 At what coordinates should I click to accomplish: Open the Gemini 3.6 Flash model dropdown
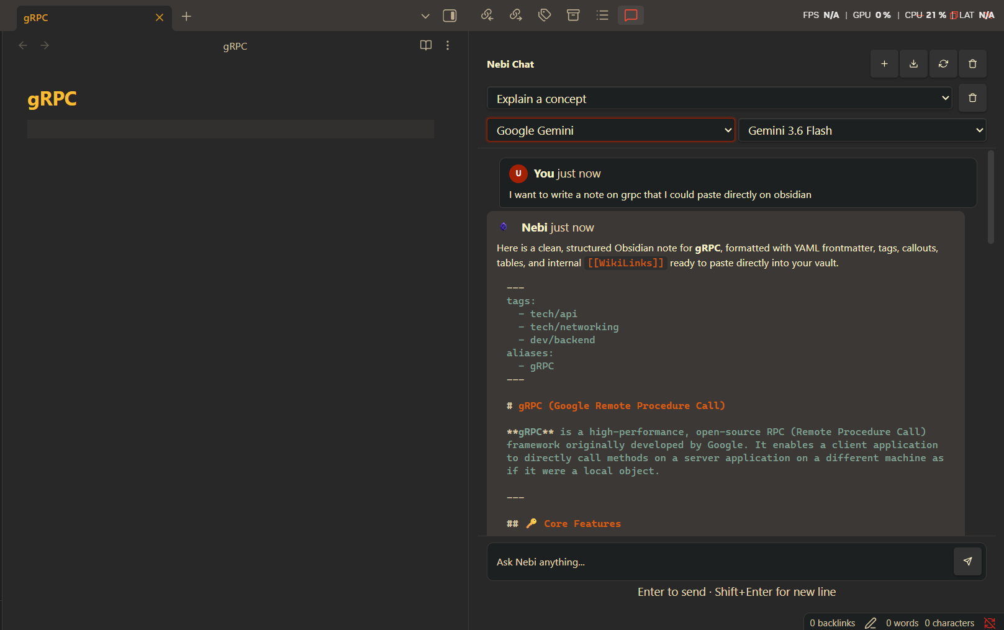coord(862,130)
